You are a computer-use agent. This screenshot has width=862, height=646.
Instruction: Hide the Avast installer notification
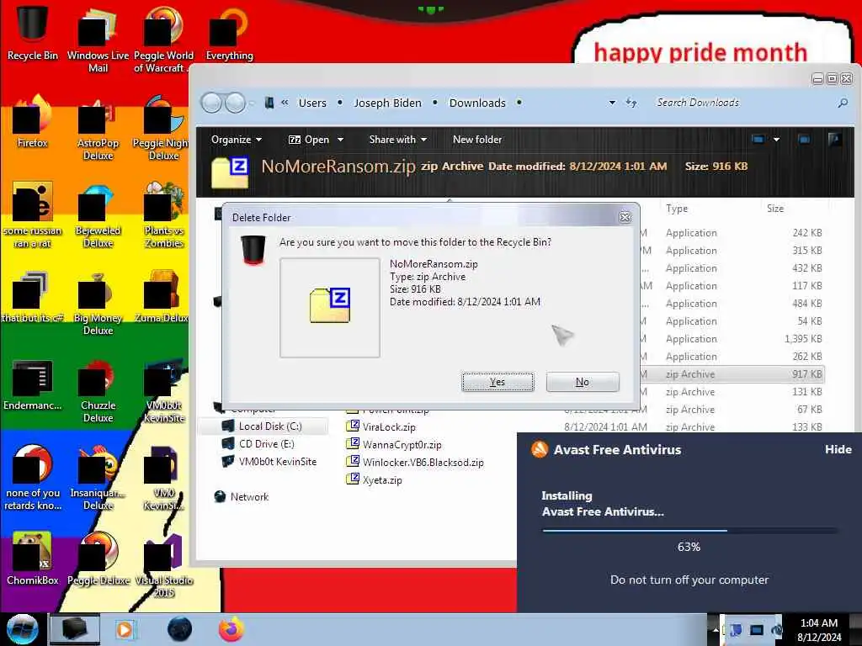click(838, 449)
